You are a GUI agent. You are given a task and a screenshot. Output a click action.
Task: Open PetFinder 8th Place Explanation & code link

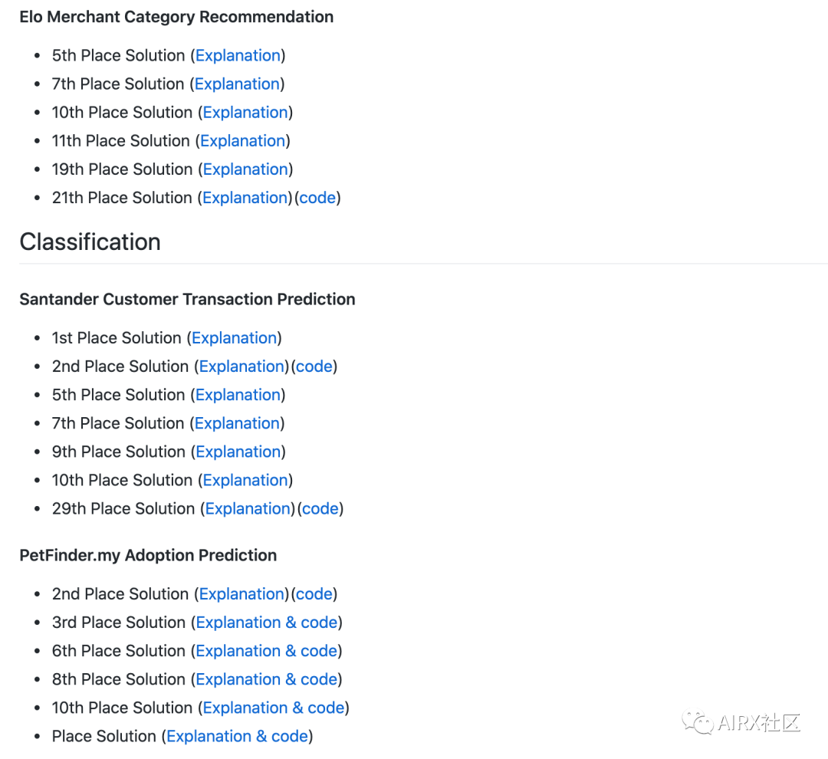coord(267,680)
